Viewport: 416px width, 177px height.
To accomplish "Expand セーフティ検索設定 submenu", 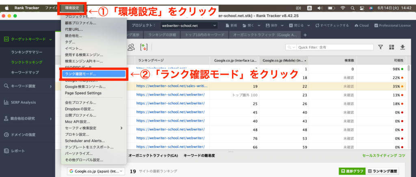I will (x=93, y=128).
